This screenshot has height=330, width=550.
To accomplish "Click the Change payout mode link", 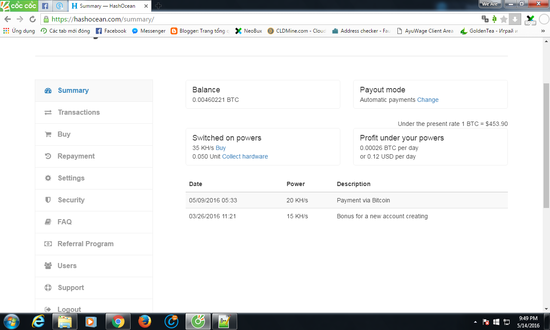I will point(428,100).
